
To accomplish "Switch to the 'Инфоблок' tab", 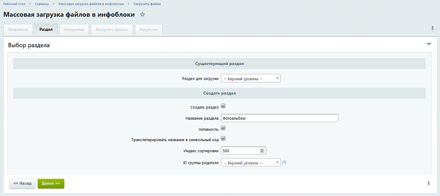I will 18,30.
